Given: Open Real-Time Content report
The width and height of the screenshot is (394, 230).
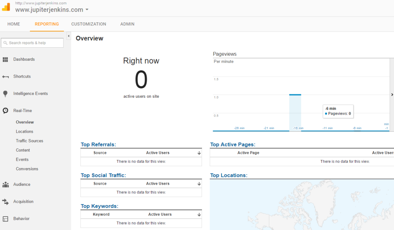Looking at the screenshot, I should point(23,150).
